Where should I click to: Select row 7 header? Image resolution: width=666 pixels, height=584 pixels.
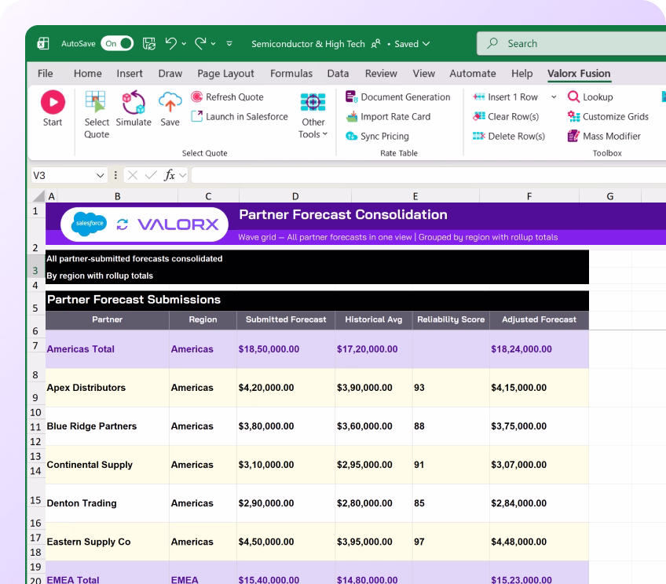click(35, 346)
